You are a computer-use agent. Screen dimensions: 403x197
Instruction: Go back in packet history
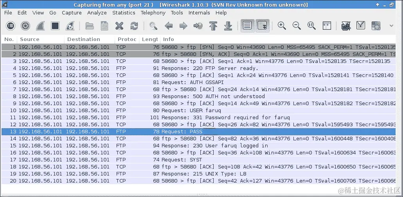click(168, 26)
